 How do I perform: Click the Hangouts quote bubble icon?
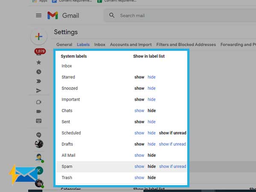(39, 135)
